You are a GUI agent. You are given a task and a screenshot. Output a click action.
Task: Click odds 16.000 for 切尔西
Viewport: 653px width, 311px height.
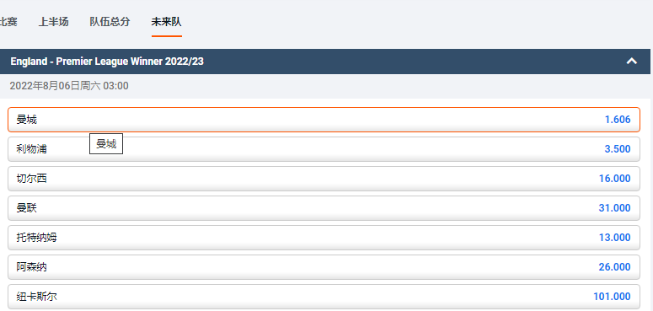(615, 179)
